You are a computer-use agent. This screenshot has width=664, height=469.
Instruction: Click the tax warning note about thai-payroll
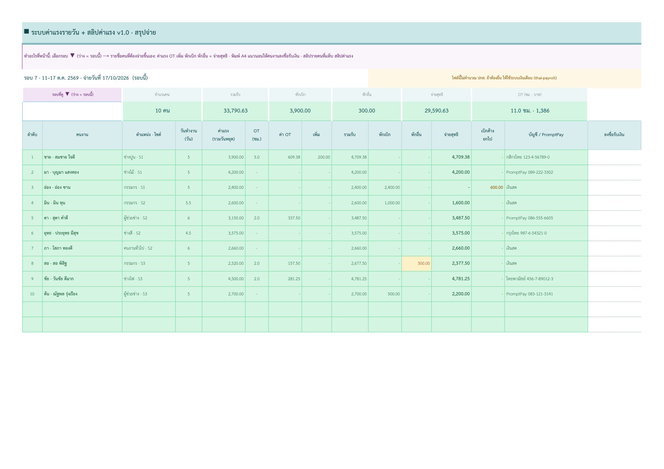pos(504,78)
